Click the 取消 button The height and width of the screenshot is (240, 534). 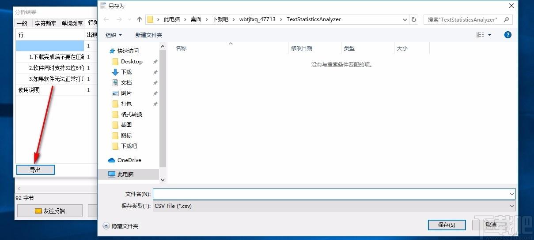pos(491,225)
